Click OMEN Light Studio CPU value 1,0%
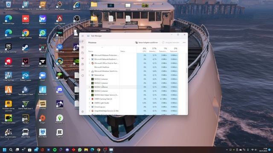The width and height of the screenshot is (273, 153). click(144, 103)
